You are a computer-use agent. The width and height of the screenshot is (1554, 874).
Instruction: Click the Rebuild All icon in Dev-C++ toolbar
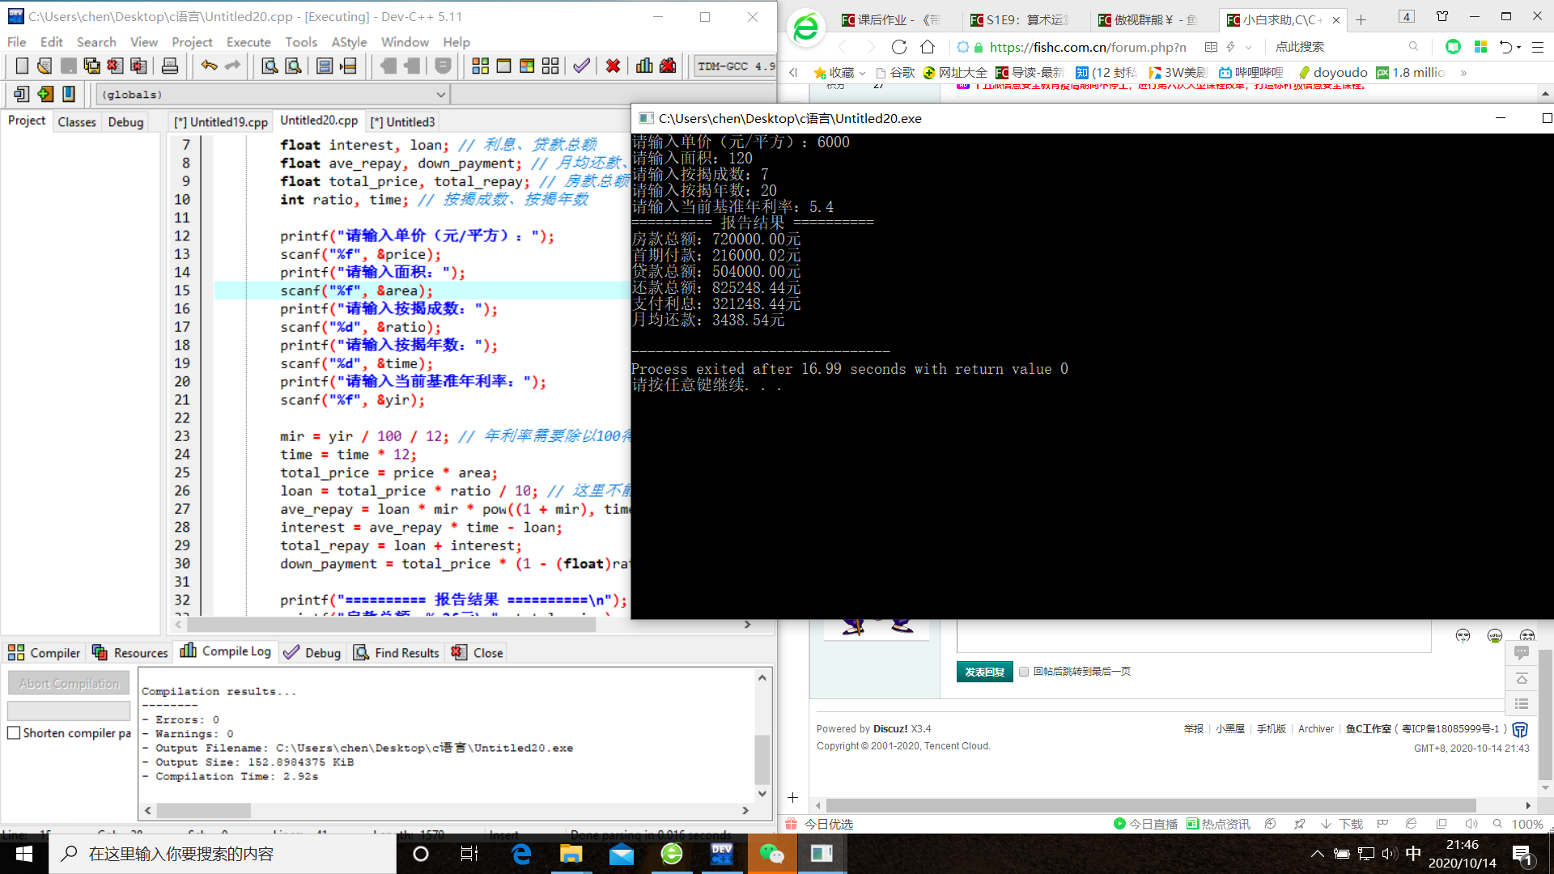(x=550, y=66)
